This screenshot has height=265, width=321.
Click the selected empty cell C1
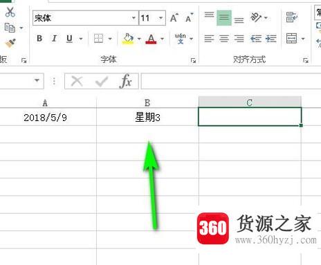click(250, 117)
